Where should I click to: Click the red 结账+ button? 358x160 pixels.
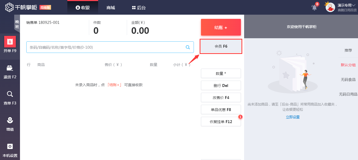tap(221, 27)
